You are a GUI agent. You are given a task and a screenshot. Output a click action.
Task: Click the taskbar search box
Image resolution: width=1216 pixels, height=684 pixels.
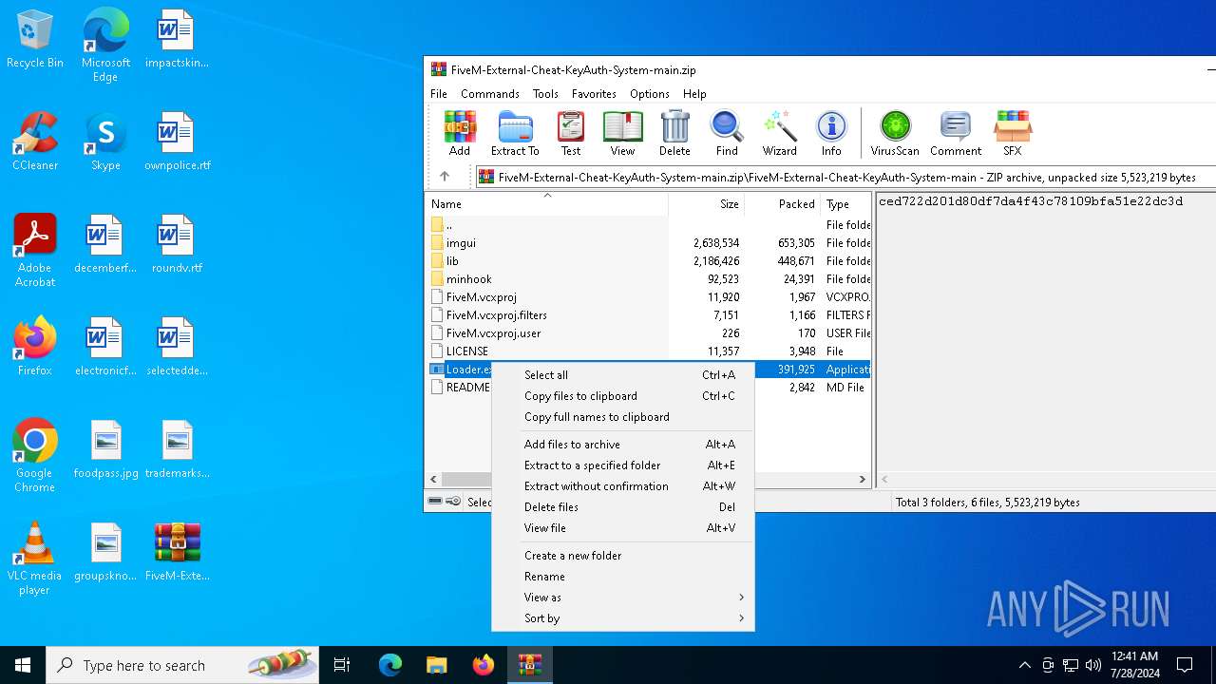(182, 665)
